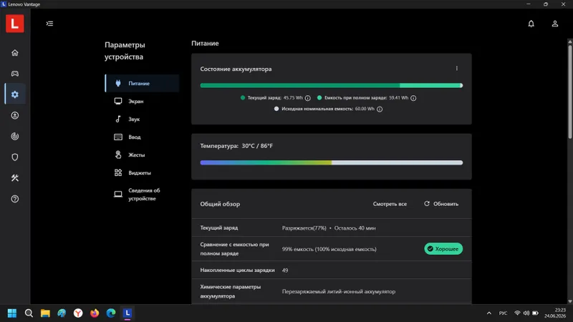Open the taskbar clock and date

click(x=555, y=313)
